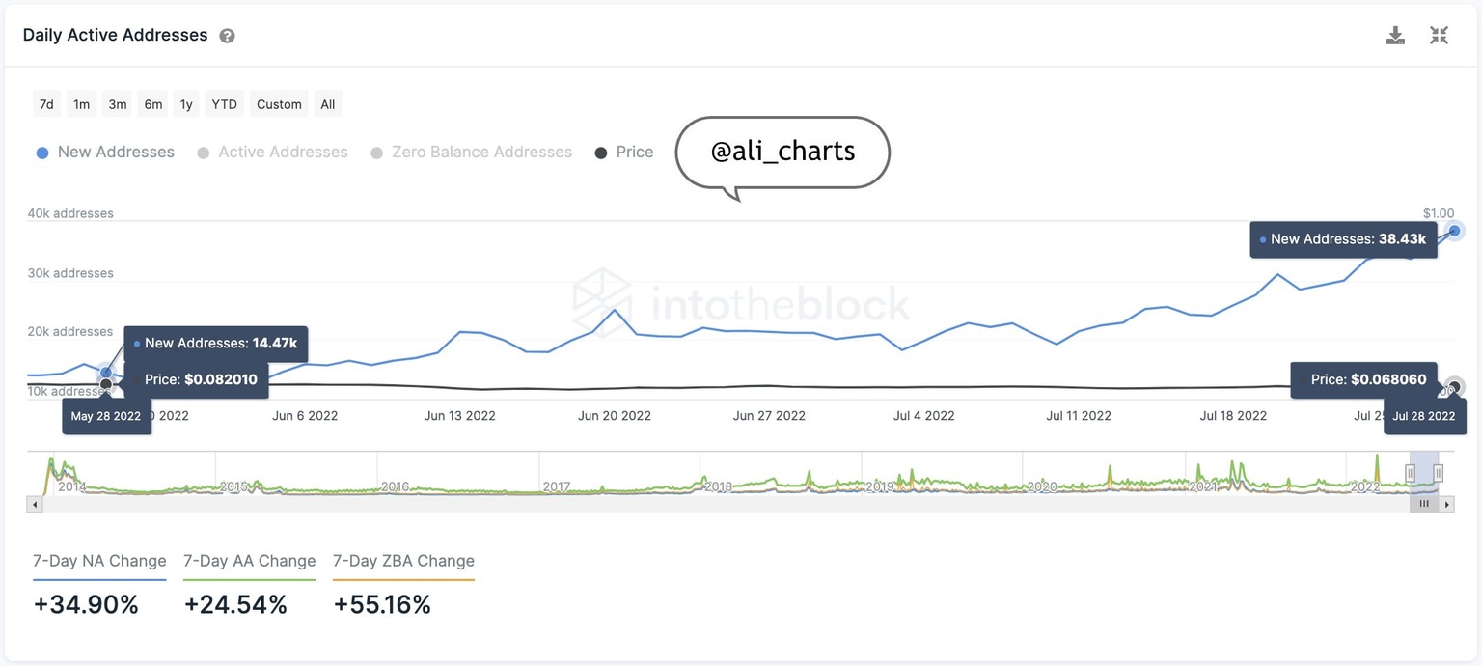This screenshot has height=666, width=1482.
Task: Toggle the New Addresses series in legend
Action: pyautogui.click(x=106, y=153)
